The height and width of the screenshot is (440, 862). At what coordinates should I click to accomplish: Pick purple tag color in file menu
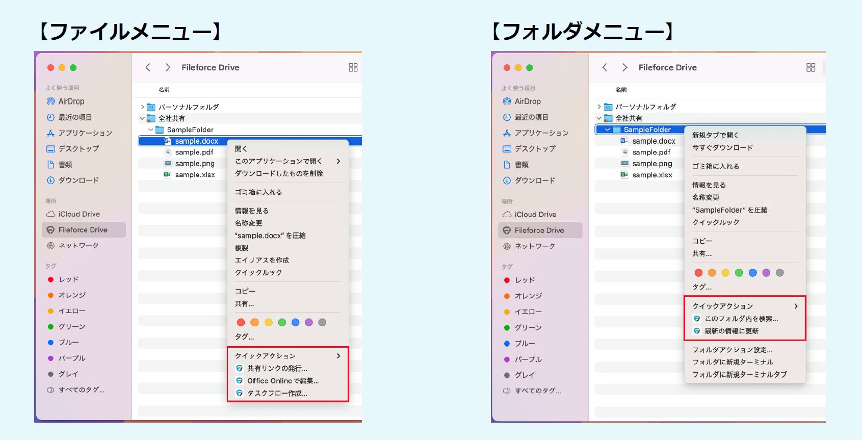coord(308,322)
